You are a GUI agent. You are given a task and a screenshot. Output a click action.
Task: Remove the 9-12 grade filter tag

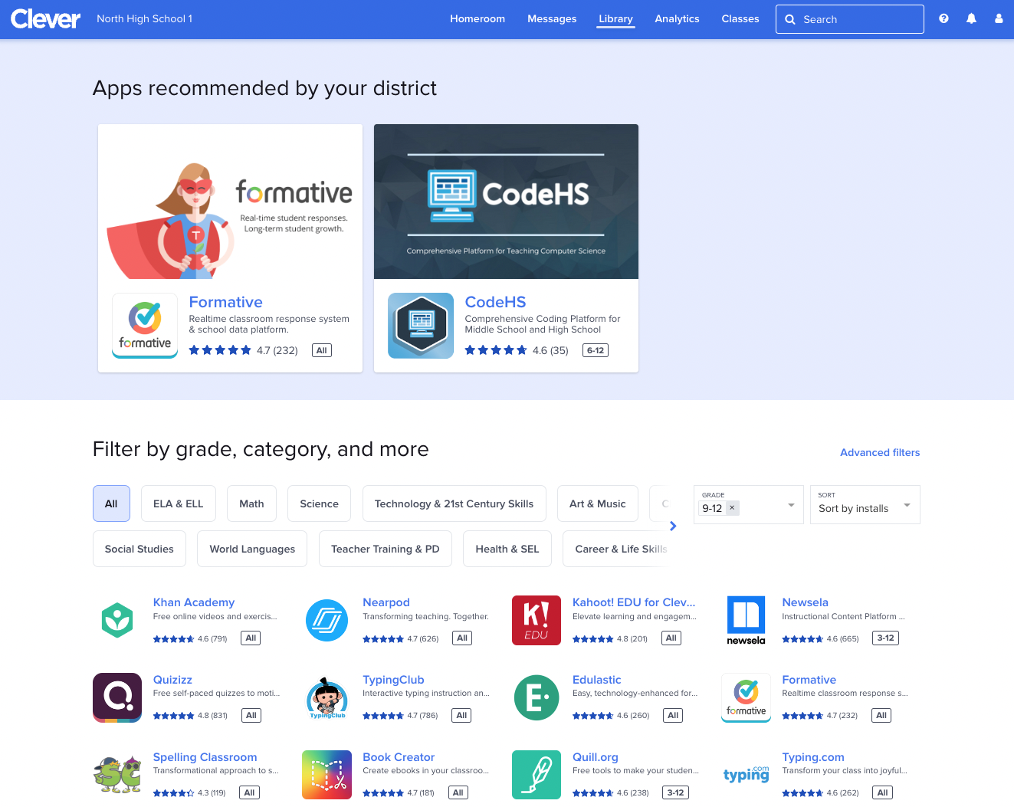tap(732, 507)
